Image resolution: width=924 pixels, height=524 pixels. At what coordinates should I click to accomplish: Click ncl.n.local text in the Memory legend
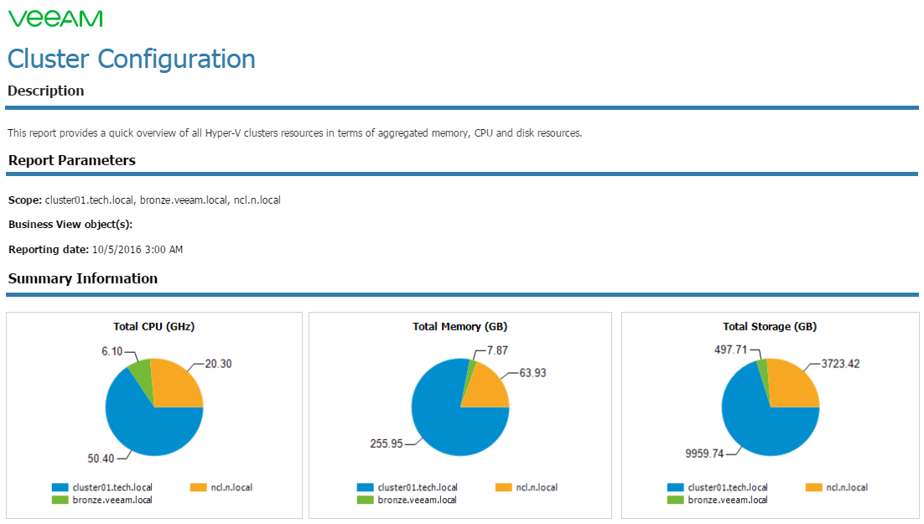coord(537,487)
